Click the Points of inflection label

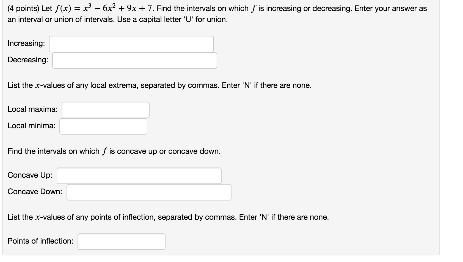[x=40, y=241]
